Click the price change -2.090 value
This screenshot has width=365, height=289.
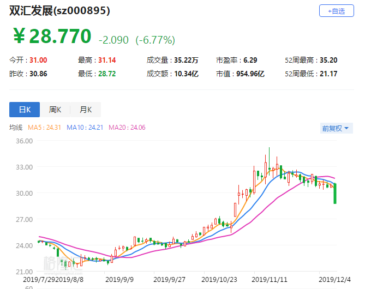pos(113,40)
